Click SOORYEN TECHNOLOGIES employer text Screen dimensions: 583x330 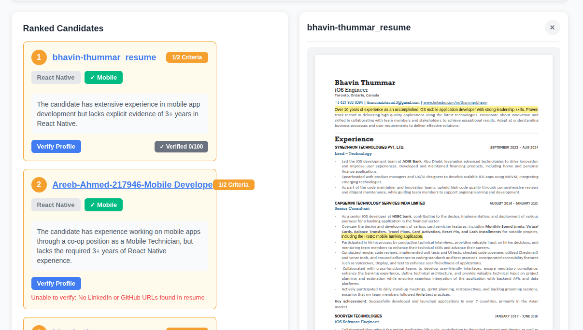[x=358, y=316]
